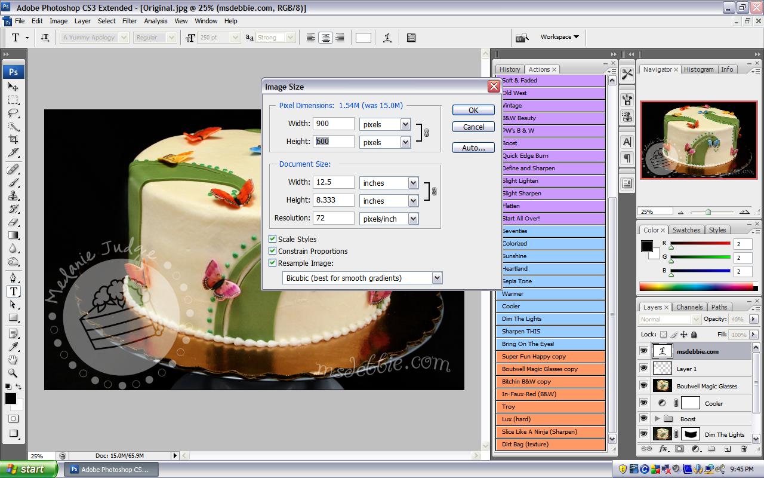Switch to the Channels tab
Viewport: 764px width, 478px height.
click(x=689, y=307)
